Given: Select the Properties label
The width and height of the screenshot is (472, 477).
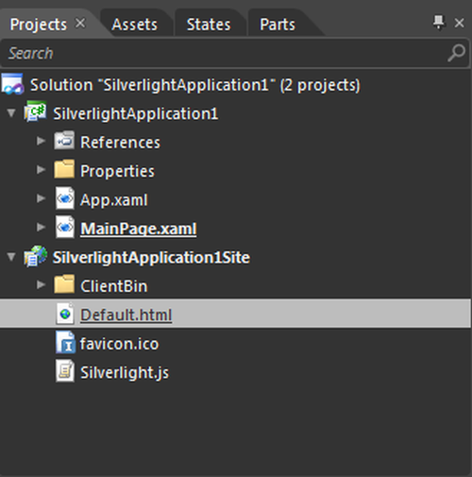Looking at the screenshot, I should [x=117, y=171].
